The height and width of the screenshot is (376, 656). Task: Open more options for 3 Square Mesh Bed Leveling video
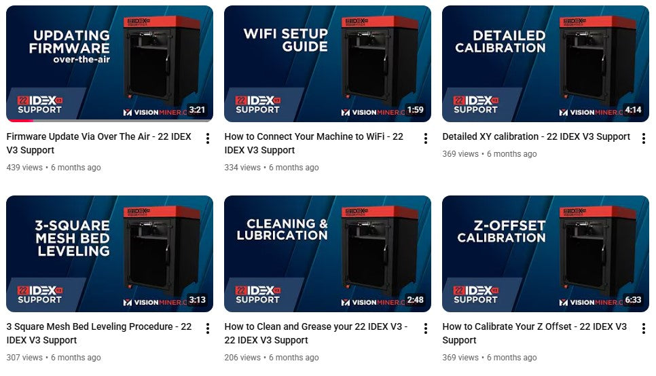(208, 328)
